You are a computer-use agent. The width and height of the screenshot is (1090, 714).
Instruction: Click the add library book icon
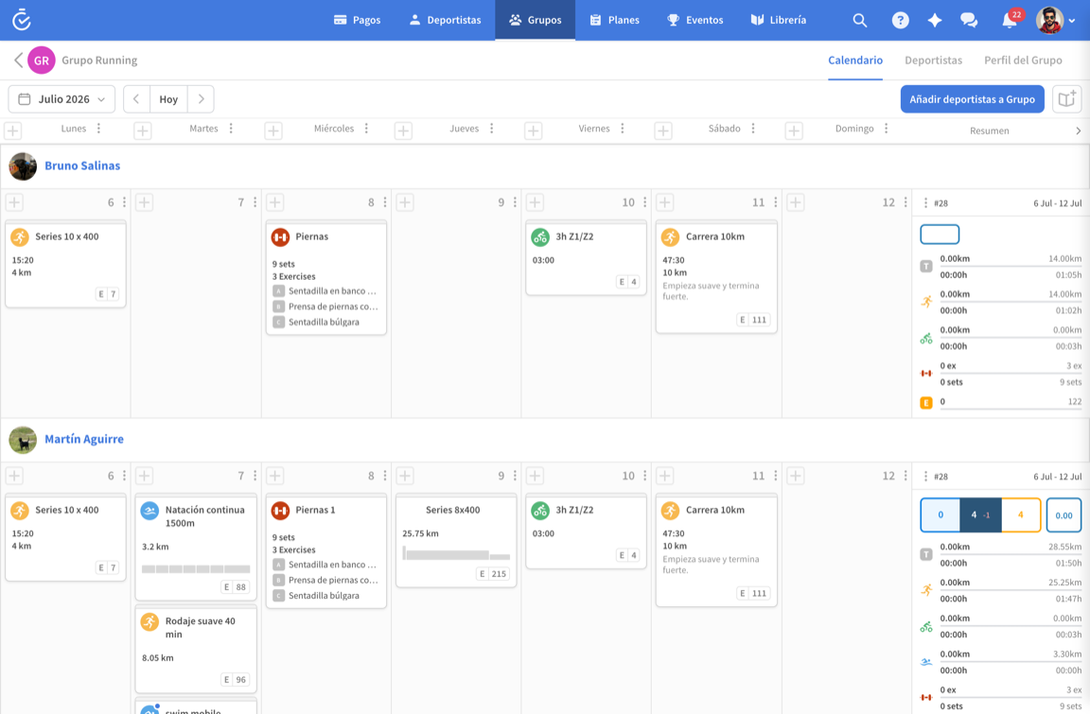1067,99
